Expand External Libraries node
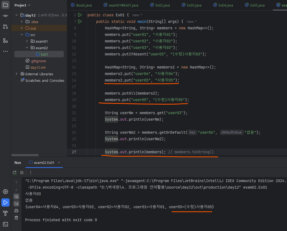Screen dimensions: 287x231 click(x=17, y=74)
